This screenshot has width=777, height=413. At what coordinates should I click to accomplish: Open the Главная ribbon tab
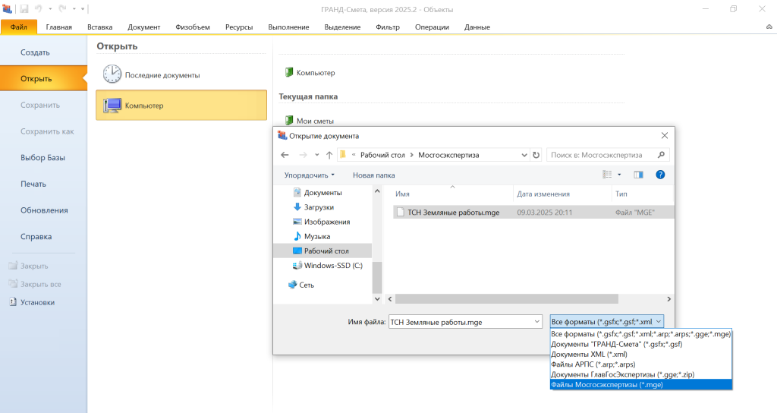click(58, 27)
